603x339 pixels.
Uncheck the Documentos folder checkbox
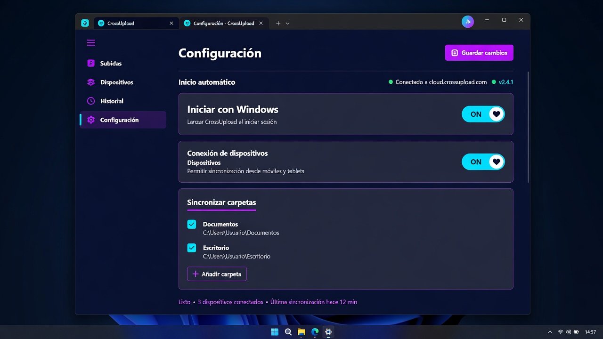pyautogui.click(x=192, y=224)
